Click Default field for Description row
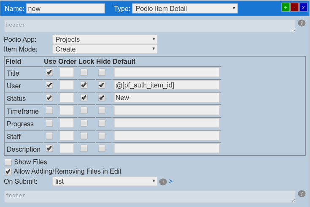The width and height of the screenshot is (310, 207). click(x=167, y=148)
